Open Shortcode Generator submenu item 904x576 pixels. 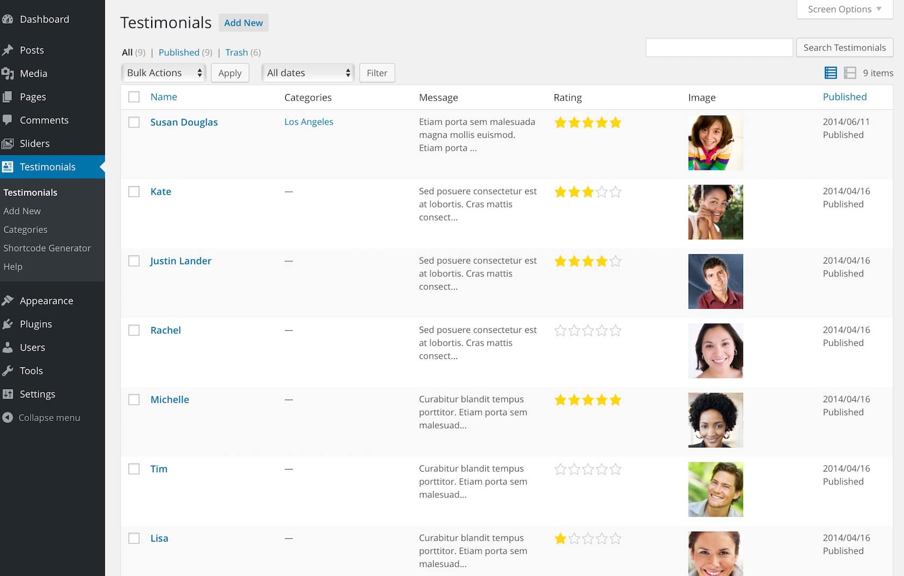(x=47, y=248)
